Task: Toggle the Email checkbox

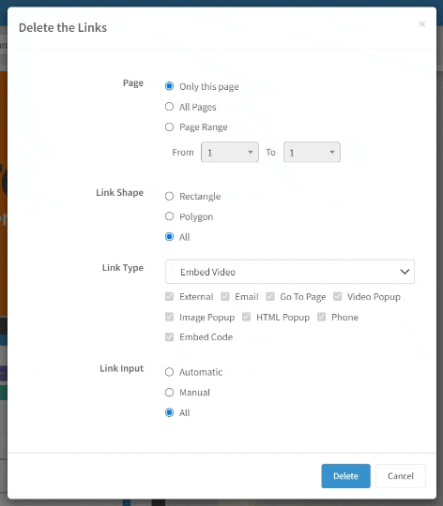Action: [x=225, y=296]
